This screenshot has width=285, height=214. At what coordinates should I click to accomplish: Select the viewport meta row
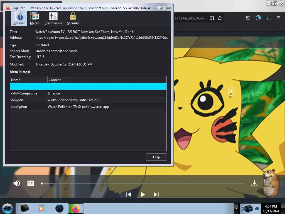pyautogui.click(x=88, y=100)
